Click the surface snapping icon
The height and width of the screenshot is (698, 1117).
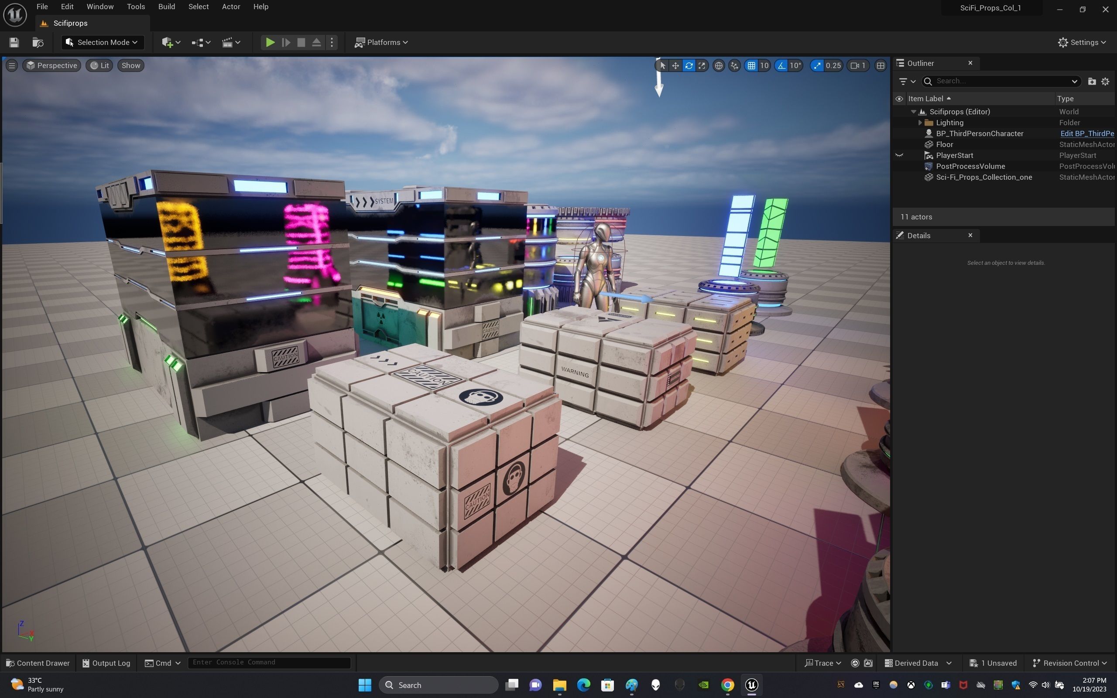[x=734, y=65]
